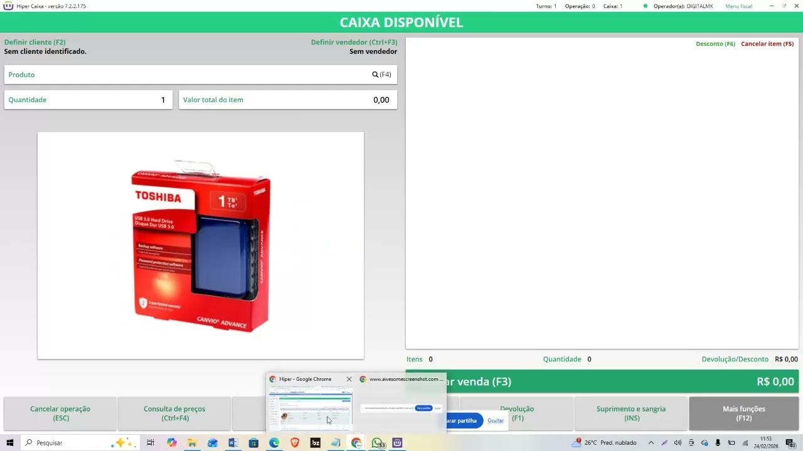Click the Operador(a): DIGITALMK label

point(683,6)
